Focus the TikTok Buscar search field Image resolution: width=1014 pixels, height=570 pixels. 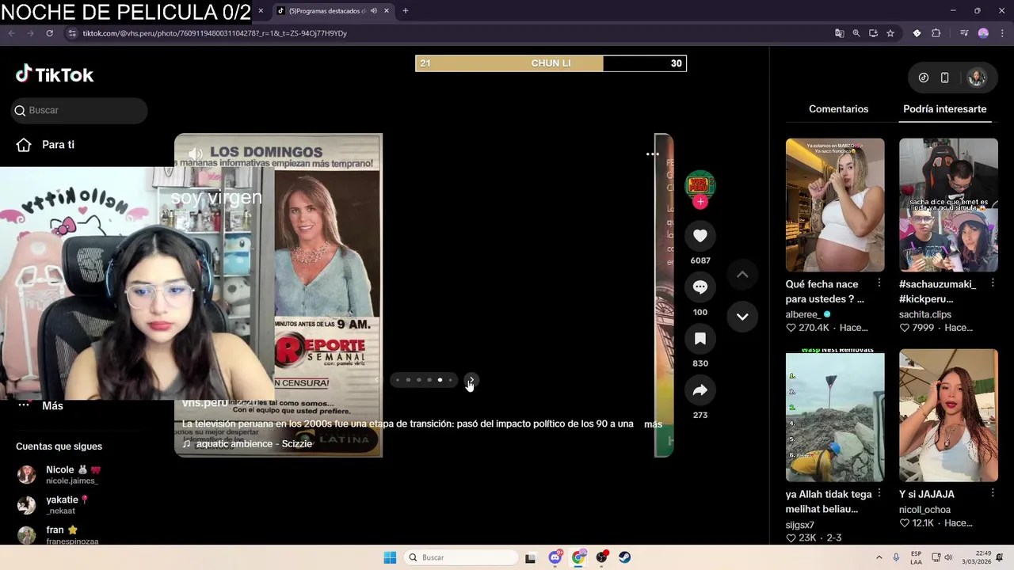click(x=79, y=110)
